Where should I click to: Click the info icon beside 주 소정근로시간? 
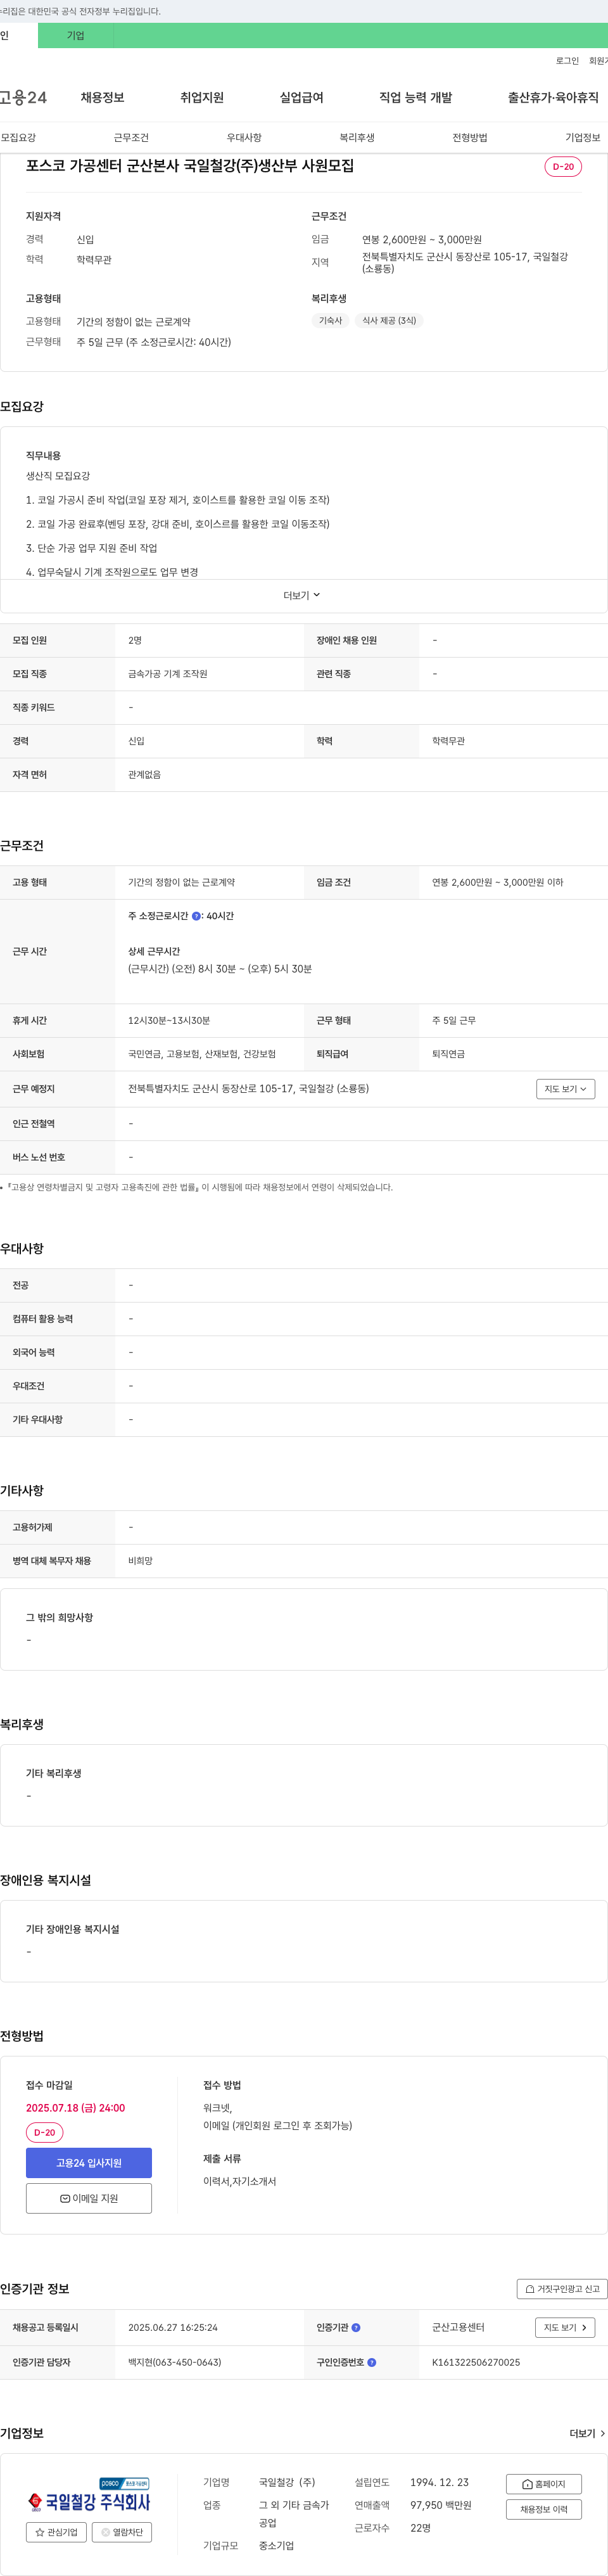point(196,916)
